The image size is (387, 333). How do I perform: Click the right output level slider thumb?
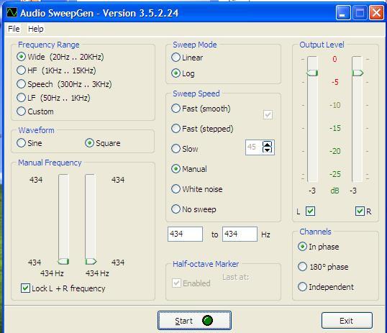pos(358,73)
